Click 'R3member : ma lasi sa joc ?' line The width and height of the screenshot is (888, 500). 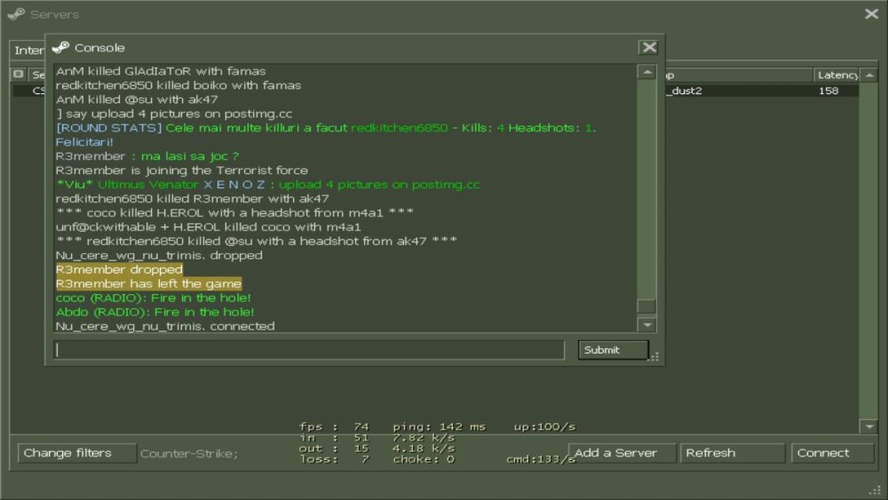(147, 156)
